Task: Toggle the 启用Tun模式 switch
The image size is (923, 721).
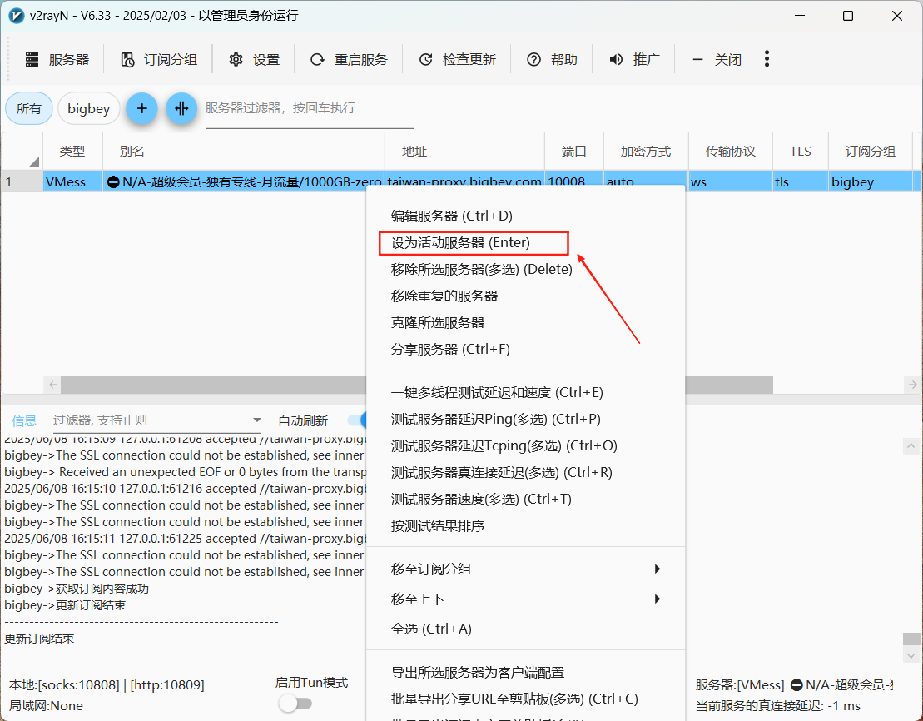Action: [x=295, y=704]
